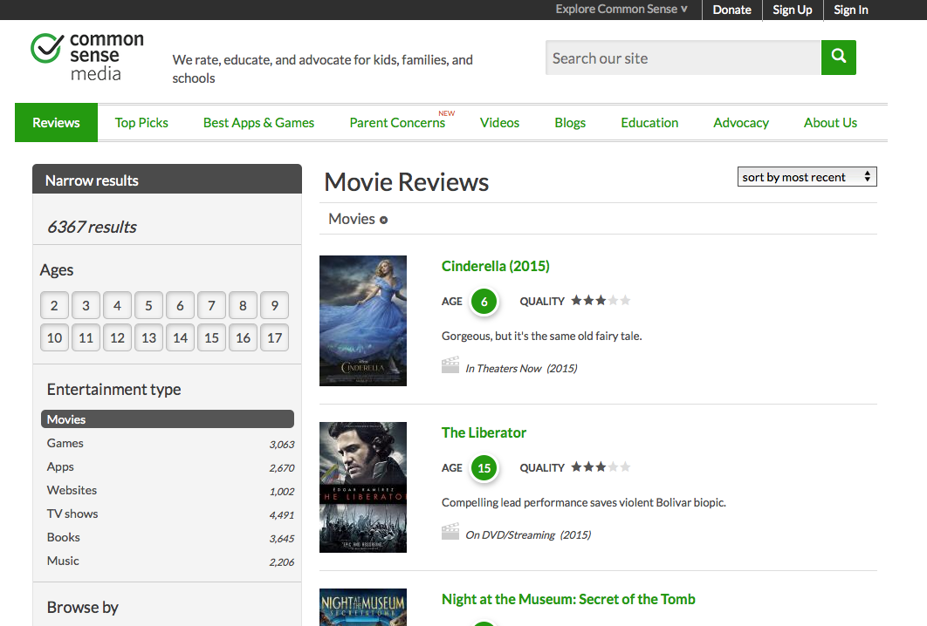This screenshot has height=626, width=927.
Task: Click the Donate link
Action: tap(731, 10)
